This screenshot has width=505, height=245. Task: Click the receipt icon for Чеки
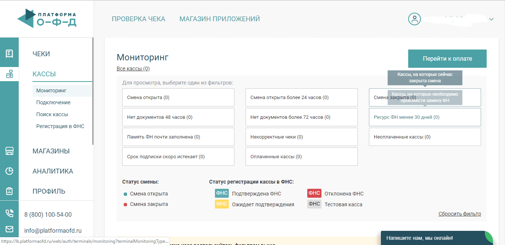[9, 54]
